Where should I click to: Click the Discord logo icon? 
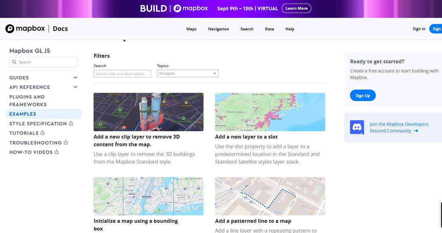357,128
